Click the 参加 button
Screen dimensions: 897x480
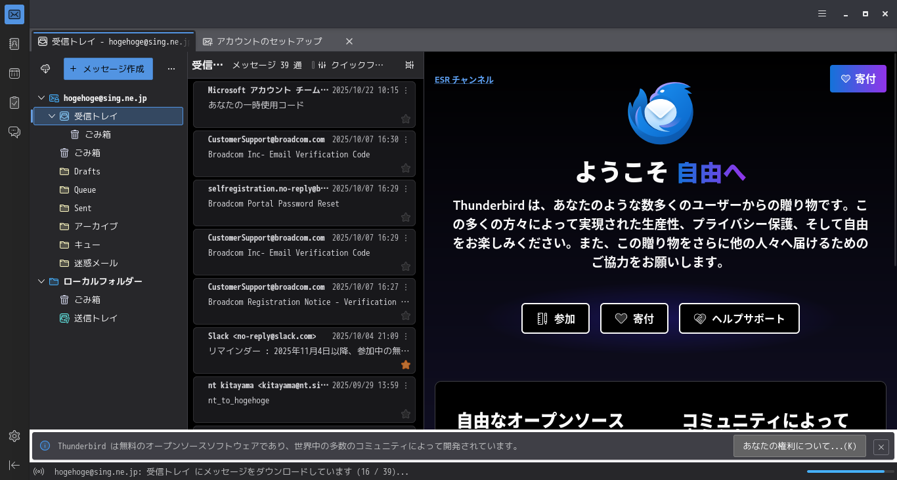(556, 319)
